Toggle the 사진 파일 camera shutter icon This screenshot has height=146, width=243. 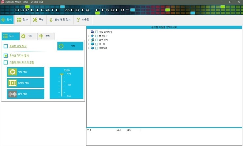tap(12, 72)
